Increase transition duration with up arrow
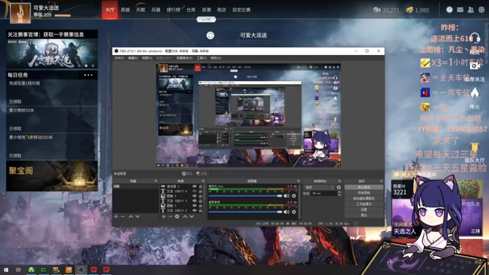 click(339, 192)
